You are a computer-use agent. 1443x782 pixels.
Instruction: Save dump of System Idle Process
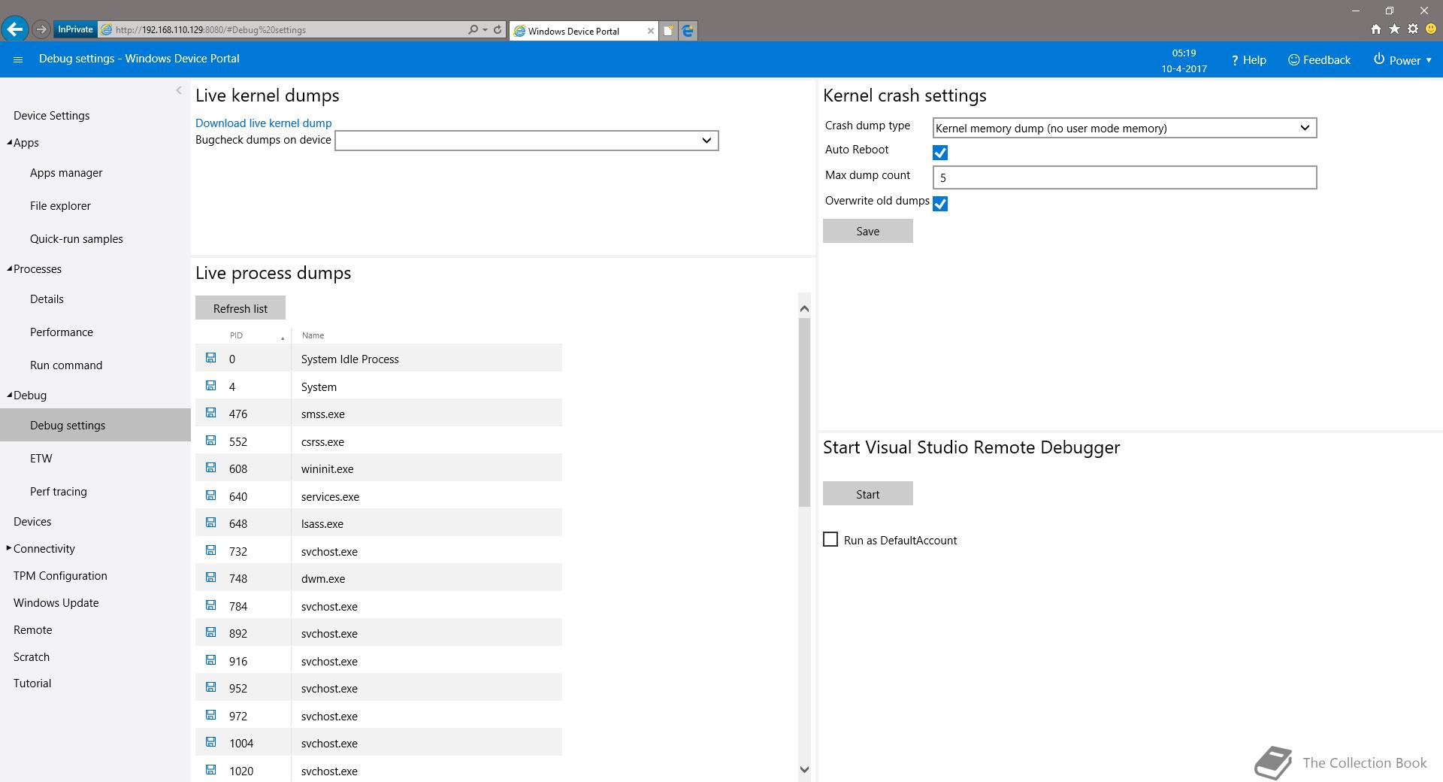pos(210,358)
